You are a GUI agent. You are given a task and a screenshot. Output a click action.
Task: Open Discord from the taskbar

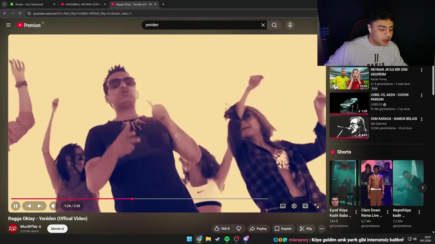[x=246, y=239]
